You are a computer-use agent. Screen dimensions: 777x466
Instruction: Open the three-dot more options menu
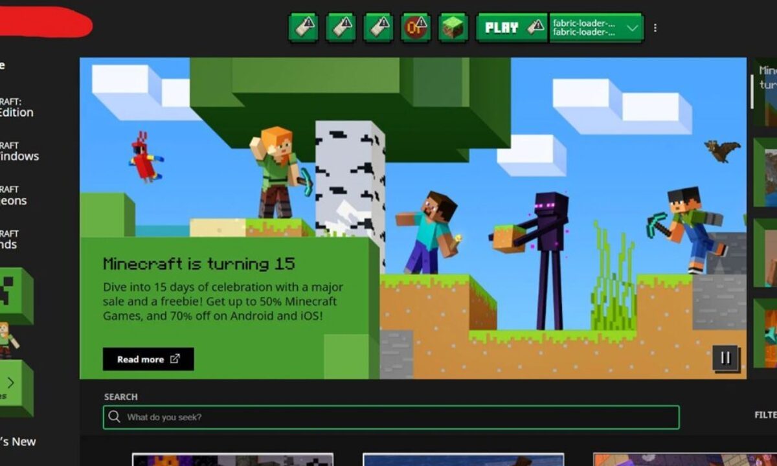(655, 28)
